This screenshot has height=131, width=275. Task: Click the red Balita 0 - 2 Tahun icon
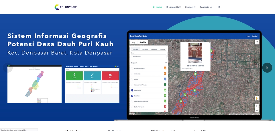point(165,106)
